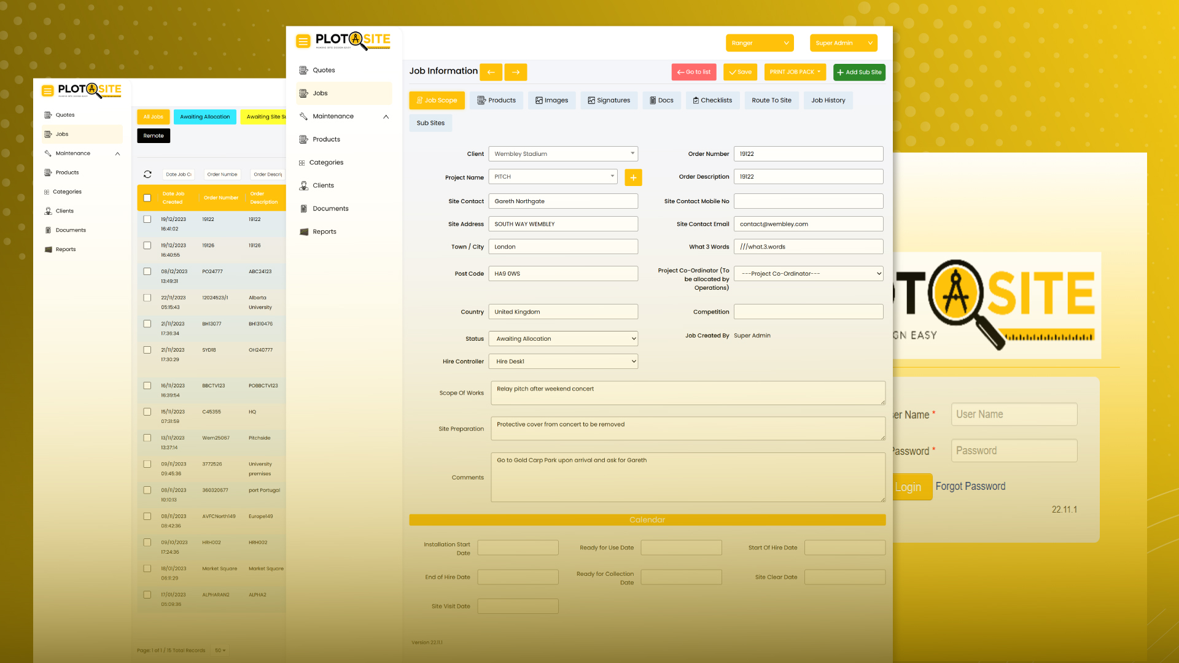Open the Project Co-Ordinator dropdown

808,274
